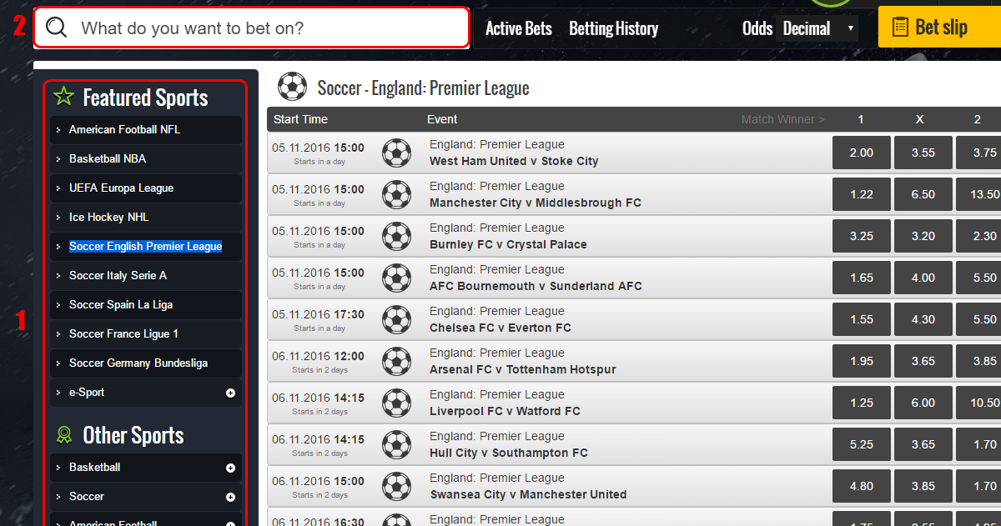Viewport: 1001px width, 526px height.
Task: Select West Ham United win odds 2.00
Action: [x=862, y=153]
